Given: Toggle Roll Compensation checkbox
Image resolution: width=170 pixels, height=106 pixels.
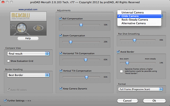Looking at the screenshot, I should (x=60, y=19).
